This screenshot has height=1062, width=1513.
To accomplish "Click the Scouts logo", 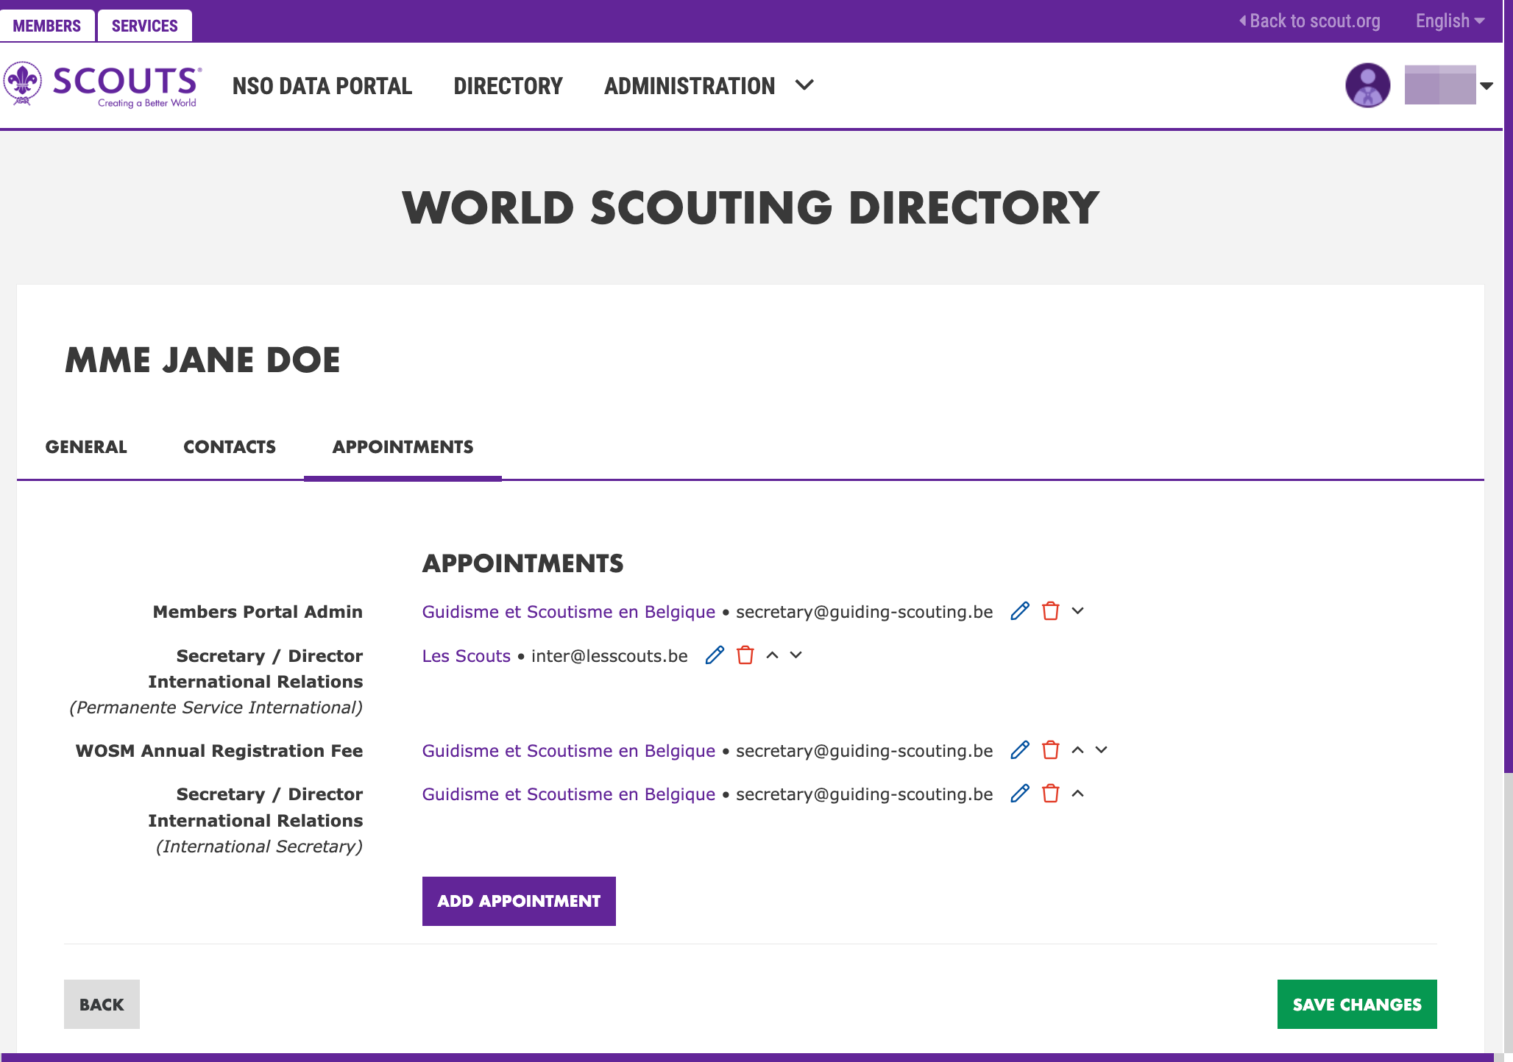I will pyautogui.click(x=102, y=85).
